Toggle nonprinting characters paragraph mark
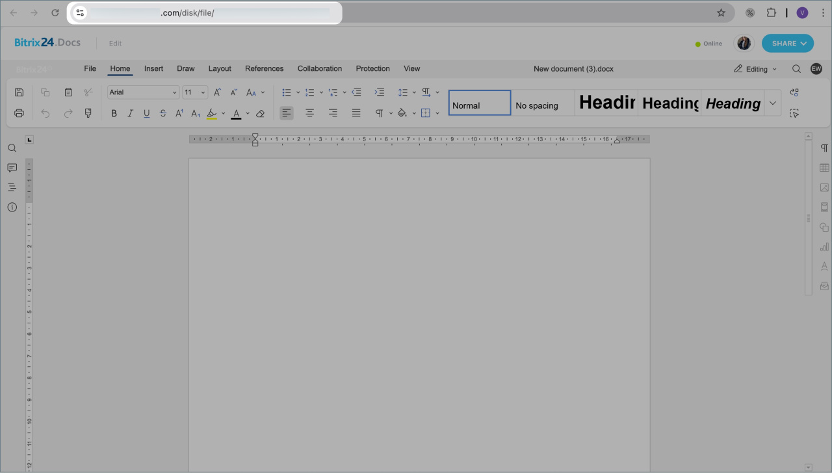Image resolution: width=832 pixels, height=473 pixels. point(379,113)
